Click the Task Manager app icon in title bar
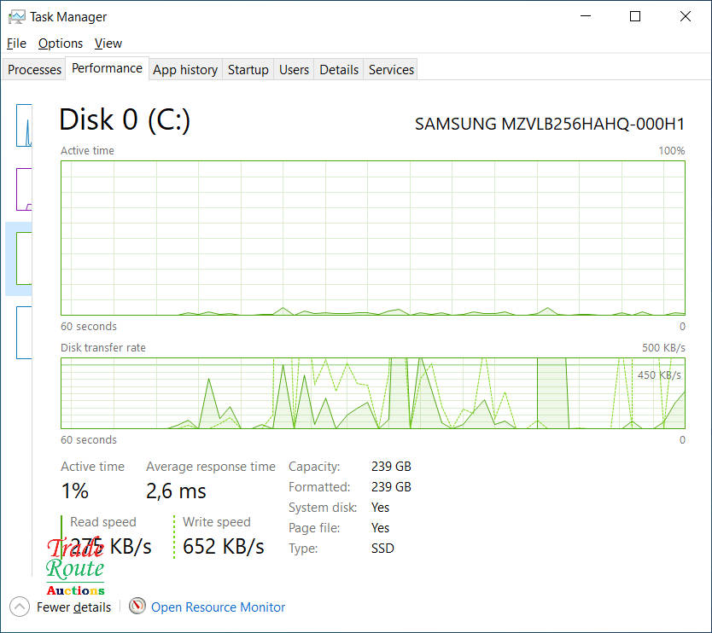The image size is (712, 633). [x=16, y=16]
